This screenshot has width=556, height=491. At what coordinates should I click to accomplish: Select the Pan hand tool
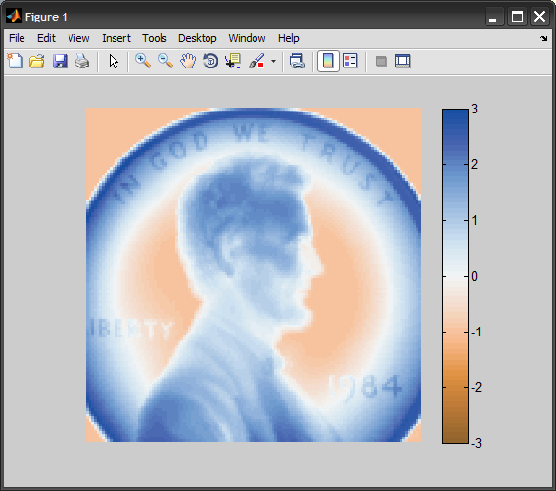(x=188, y=61)
